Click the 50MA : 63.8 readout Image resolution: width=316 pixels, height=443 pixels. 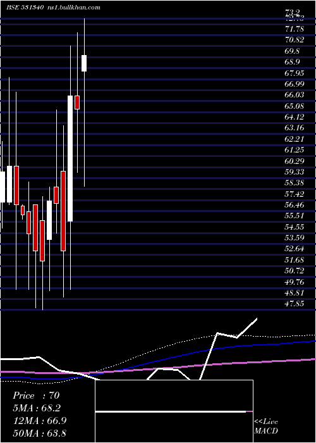point(40,433)
